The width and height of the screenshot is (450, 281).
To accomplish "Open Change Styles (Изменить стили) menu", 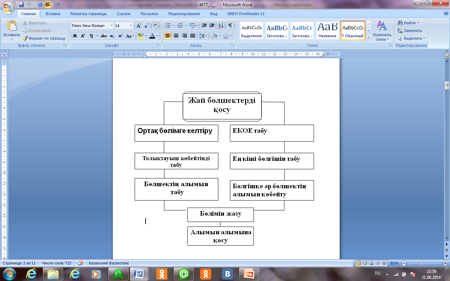I will (382, 31).
